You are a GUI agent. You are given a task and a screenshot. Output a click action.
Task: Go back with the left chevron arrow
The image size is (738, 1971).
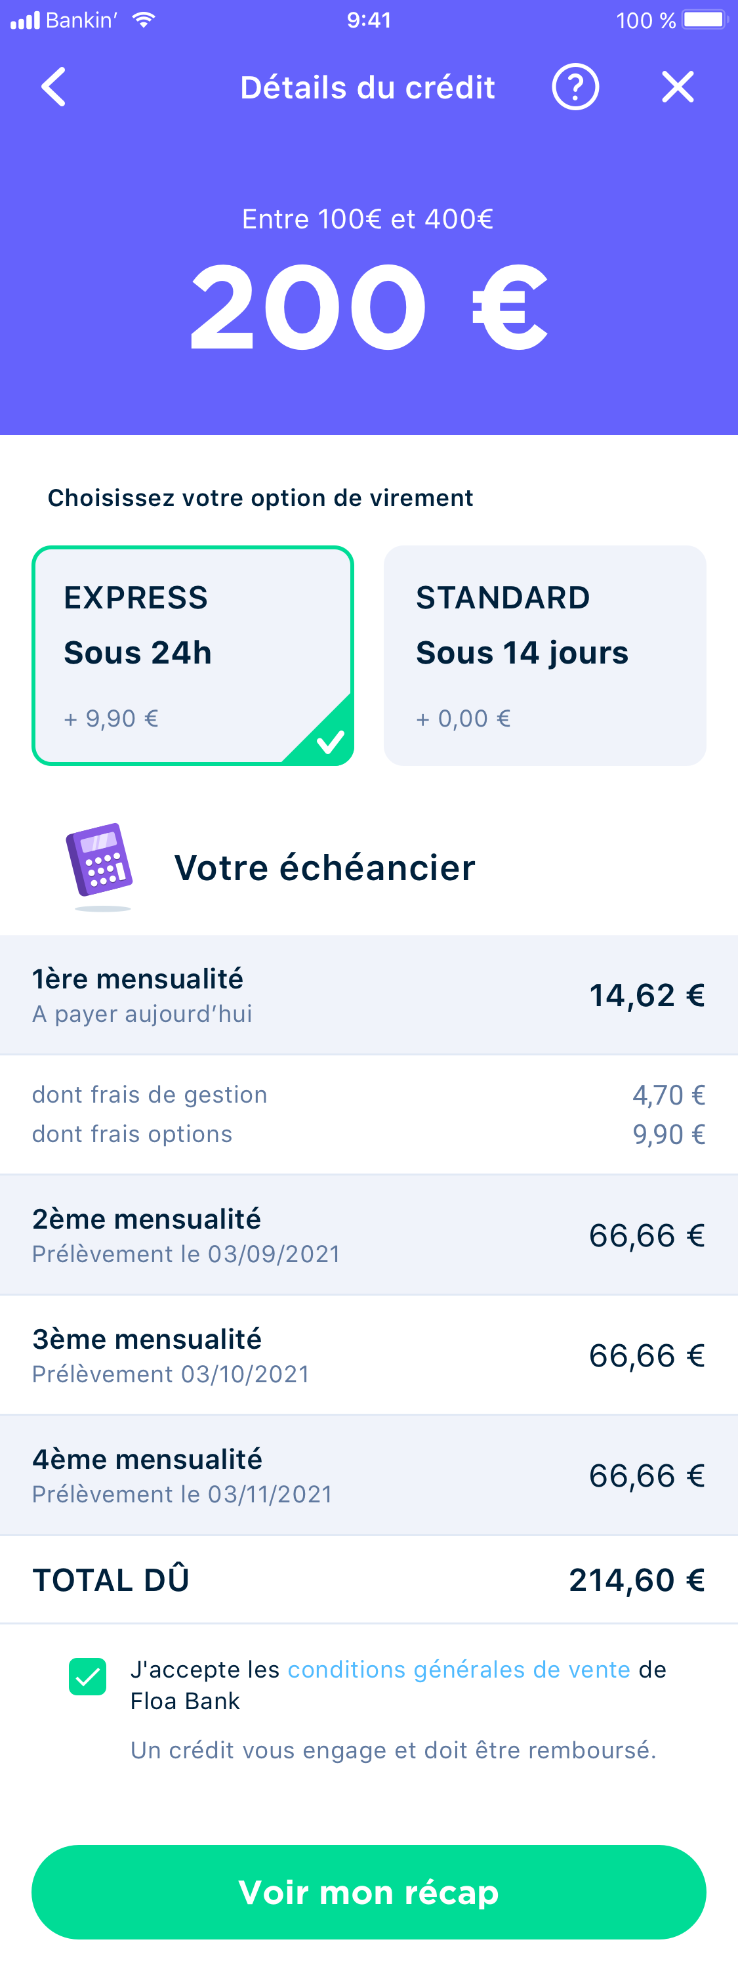[x=54, y=87]
